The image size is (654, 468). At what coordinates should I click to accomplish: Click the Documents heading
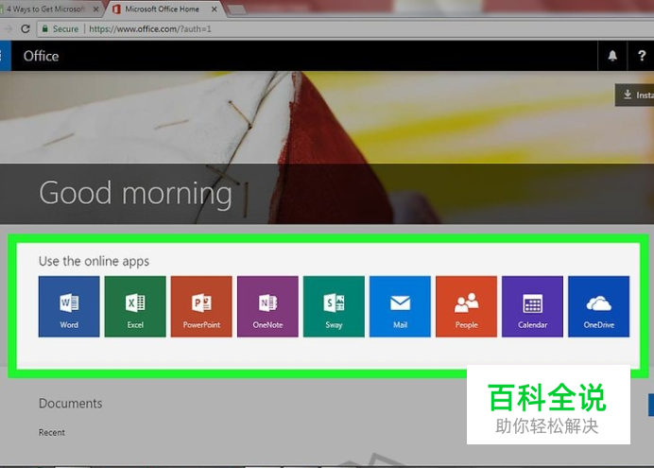pos(71,404)
